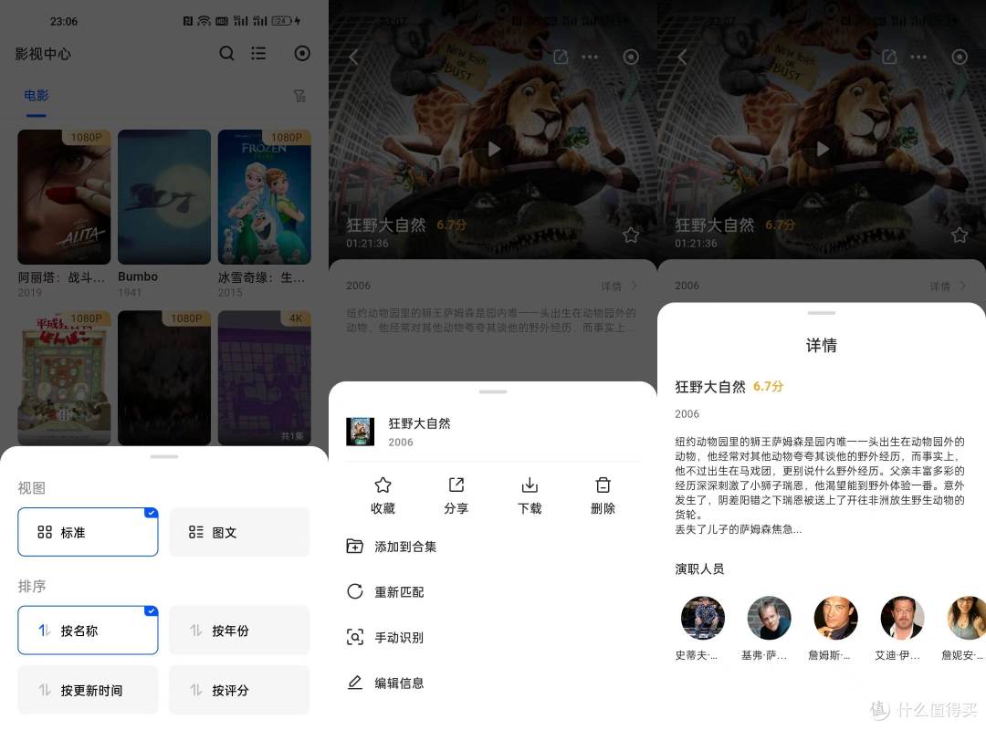Viewport: 986px width, 730px height.
Task: Tap the 狂野大自然 small poster in action sheet
Action: (361, 432)
